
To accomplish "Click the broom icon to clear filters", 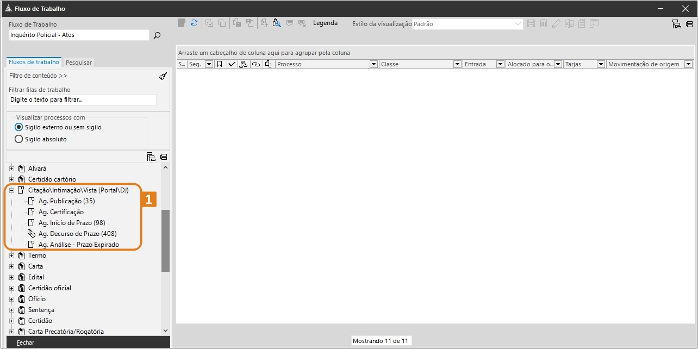I will [163, 76].
